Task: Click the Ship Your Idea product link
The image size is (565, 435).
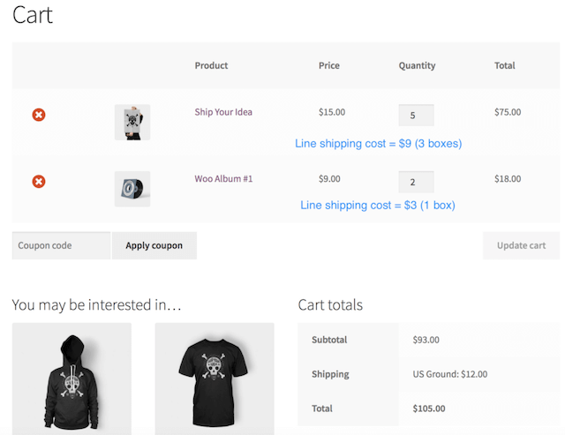Action: [x=223, y=112]
